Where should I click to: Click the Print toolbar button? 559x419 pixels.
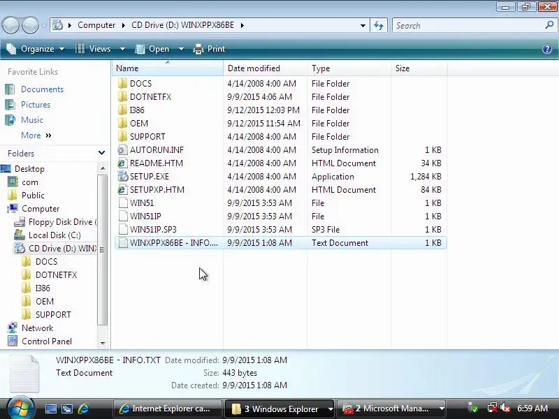(x=209, y=49)
